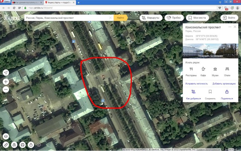Open the map layers switcher
The height and width of the screenshot is (151, 241).
coord(6,136)
